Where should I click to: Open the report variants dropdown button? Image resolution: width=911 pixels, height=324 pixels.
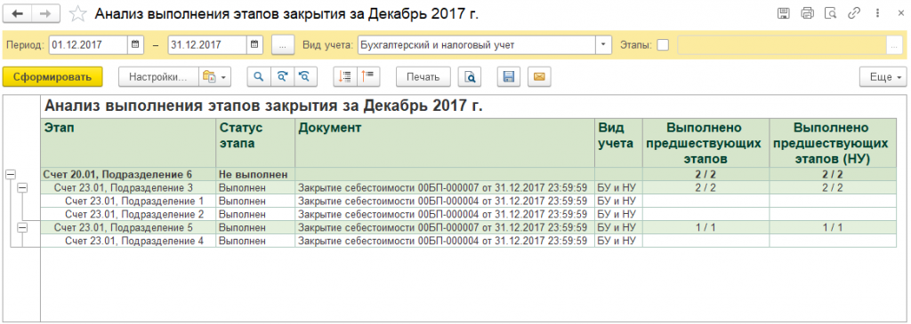[214, 77]
